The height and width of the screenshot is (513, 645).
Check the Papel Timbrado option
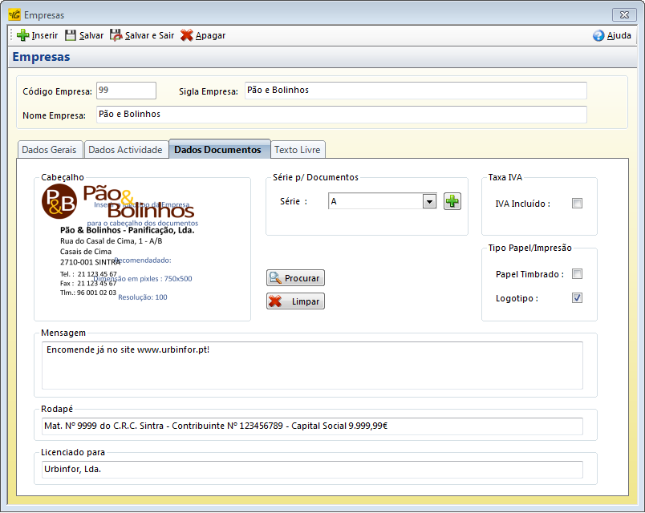577,274
